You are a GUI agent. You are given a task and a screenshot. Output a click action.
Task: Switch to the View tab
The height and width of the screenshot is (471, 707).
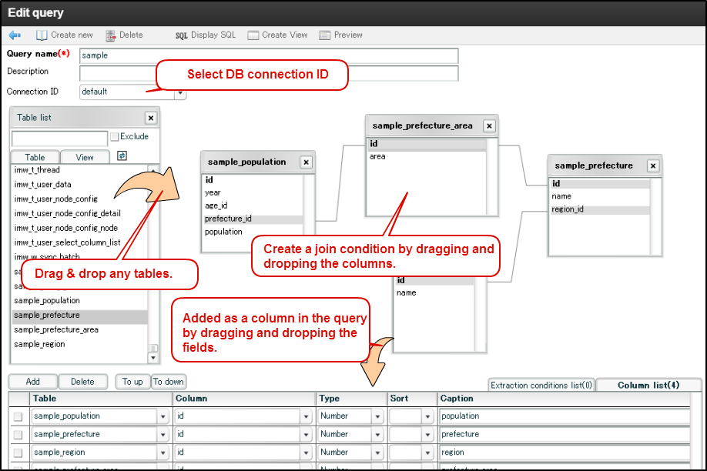pyautogui.click(x=85, y=157)
